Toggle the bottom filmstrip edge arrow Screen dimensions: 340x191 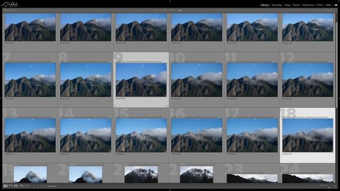point(170,190)
